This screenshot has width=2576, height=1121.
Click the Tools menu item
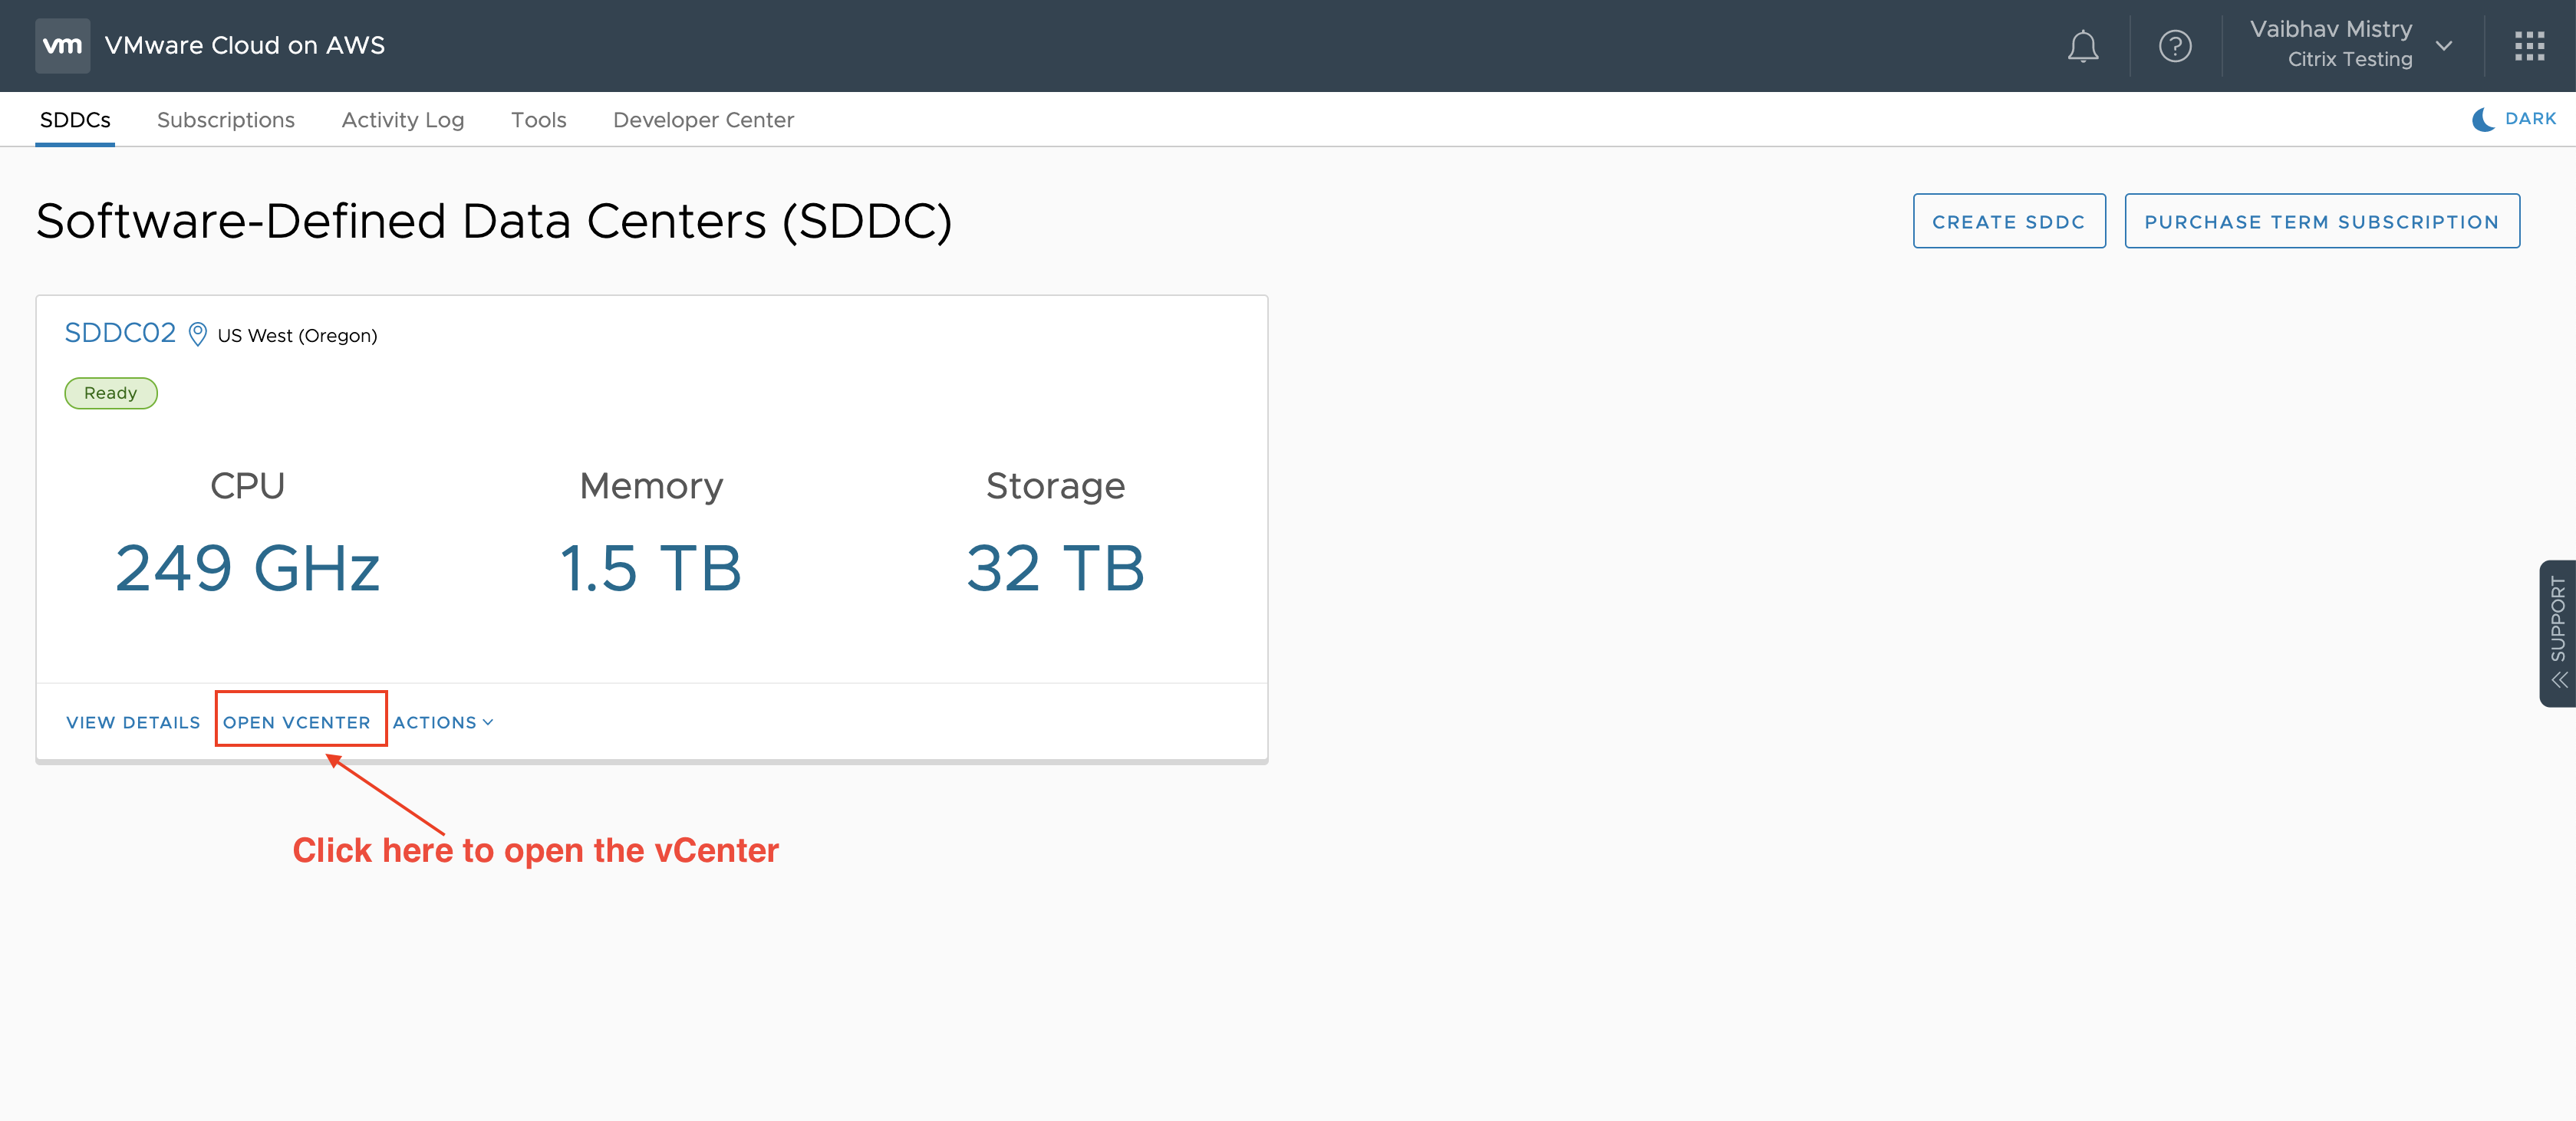point(535,118)
